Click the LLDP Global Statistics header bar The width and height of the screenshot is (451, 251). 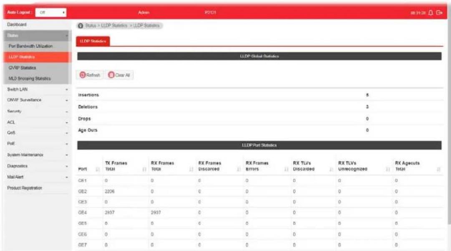point(259,56)
